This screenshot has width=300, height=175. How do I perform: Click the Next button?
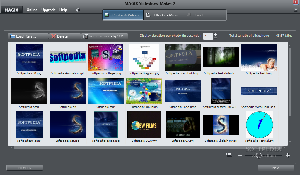(x=276, y=168)
